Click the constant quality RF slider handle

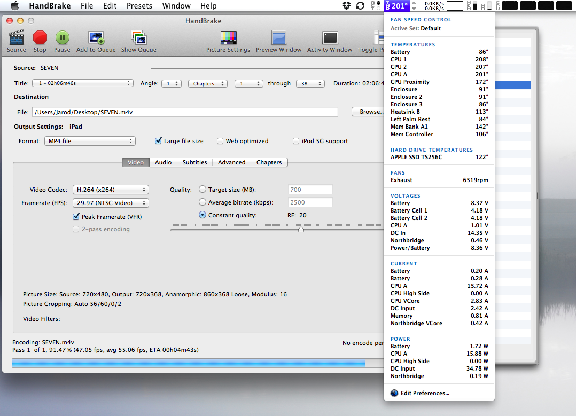[301, 230]
